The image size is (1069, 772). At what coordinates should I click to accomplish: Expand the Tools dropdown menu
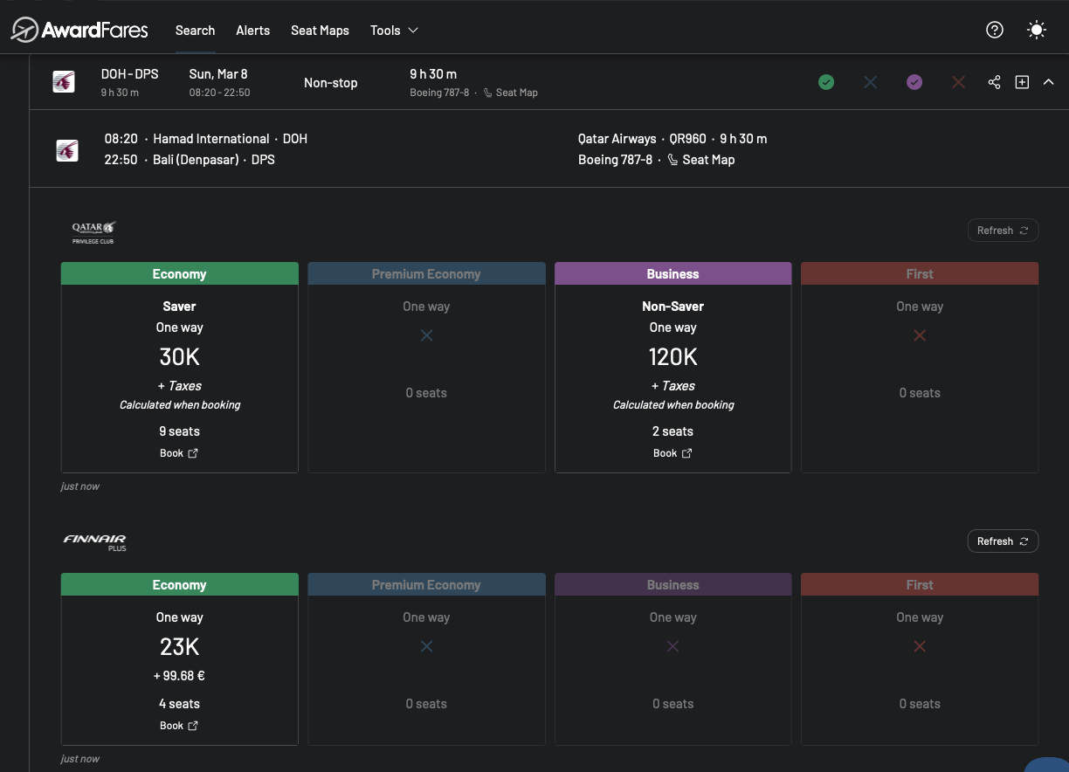[x=394, y=30]
